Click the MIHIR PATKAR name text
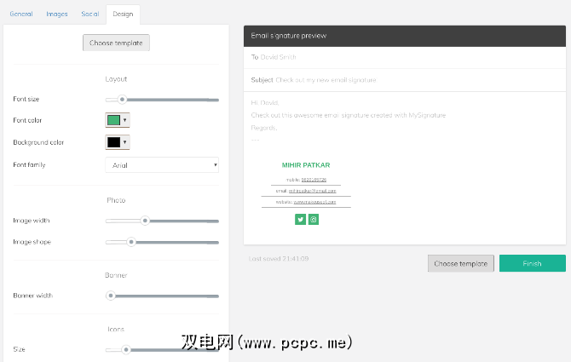The image size is (571, 362). point(306,165)
